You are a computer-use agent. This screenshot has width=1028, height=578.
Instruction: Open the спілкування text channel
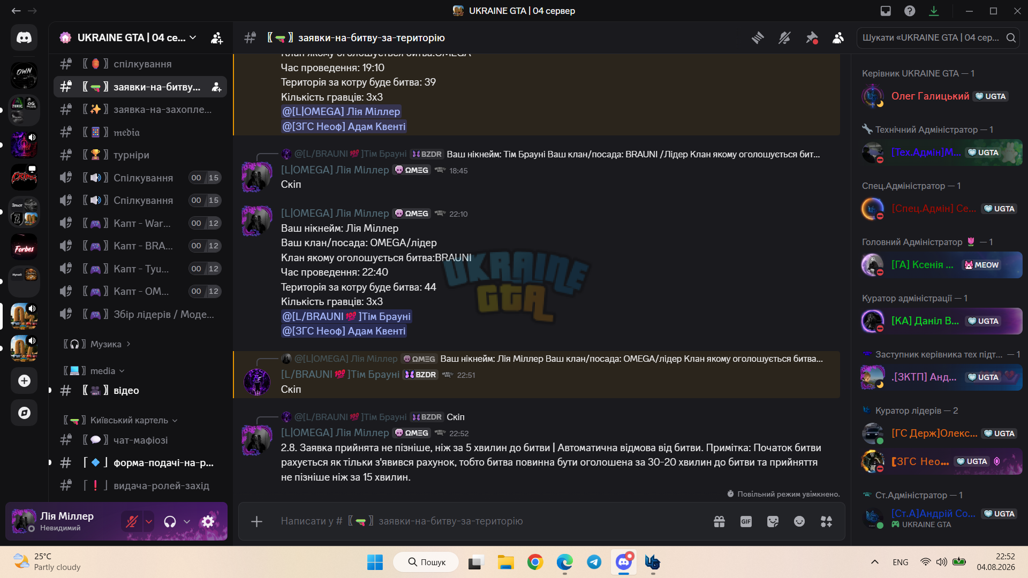pyautogui.click(x=140, y=64)
